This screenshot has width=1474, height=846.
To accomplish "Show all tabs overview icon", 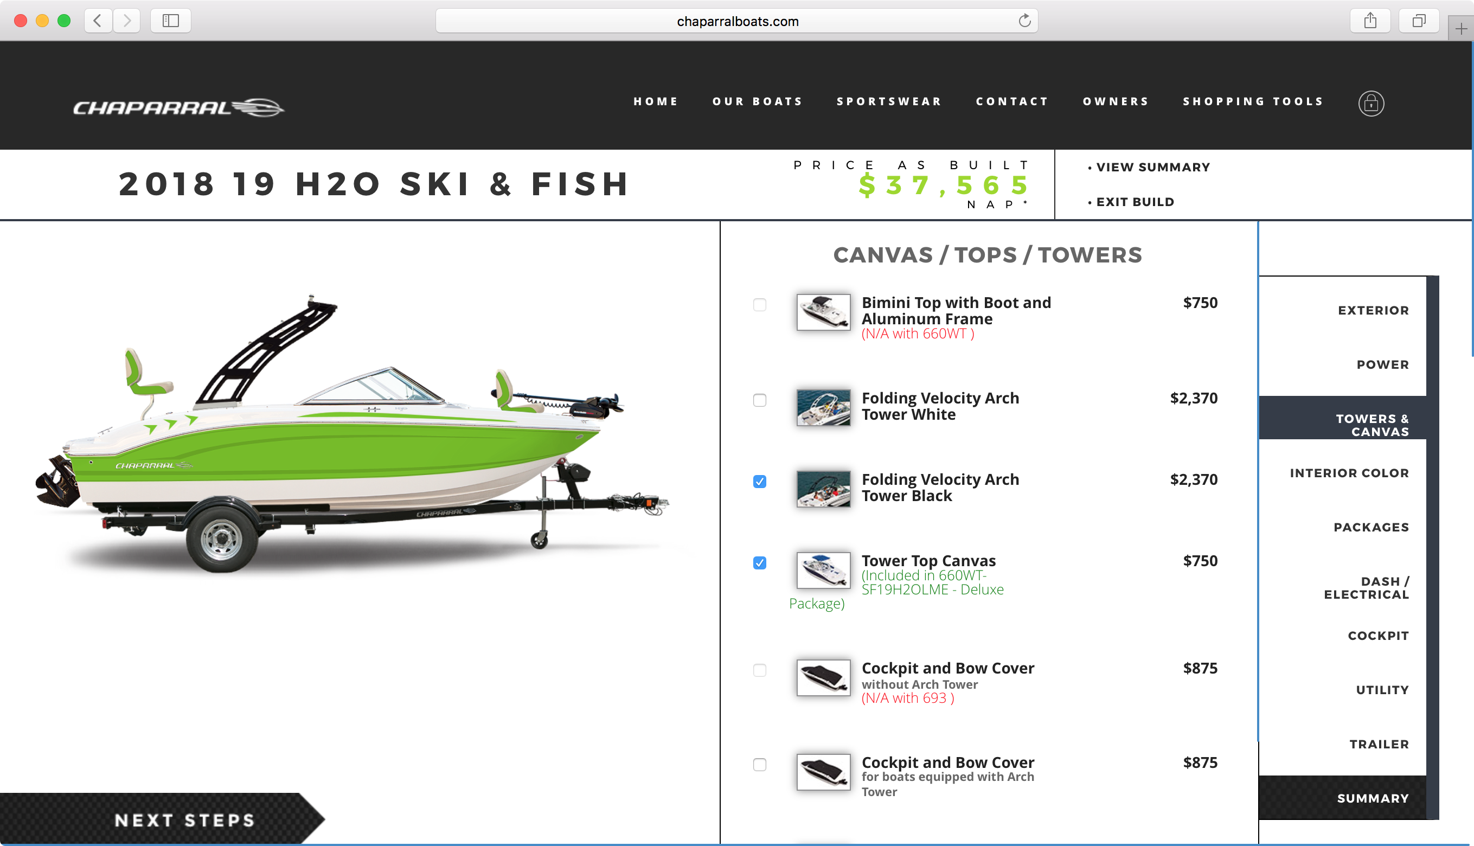I will click(x=1419, y=21).
